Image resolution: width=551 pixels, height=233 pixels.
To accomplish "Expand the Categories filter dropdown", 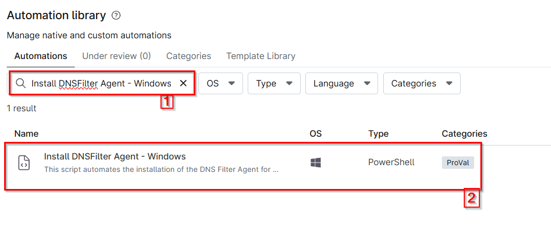I will pos(422,83).
